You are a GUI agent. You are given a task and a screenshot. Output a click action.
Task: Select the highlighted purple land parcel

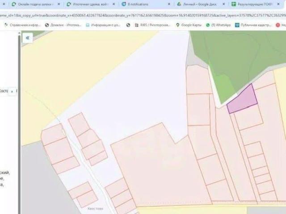click(244, 100)
